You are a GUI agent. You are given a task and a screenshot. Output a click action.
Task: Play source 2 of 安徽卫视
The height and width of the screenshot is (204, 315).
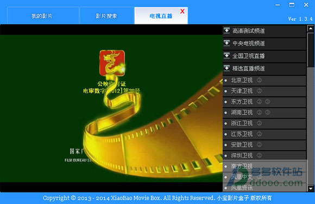(260, 144)
